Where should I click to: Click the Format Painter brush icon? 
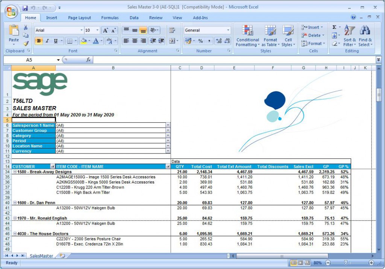point(26,43)
